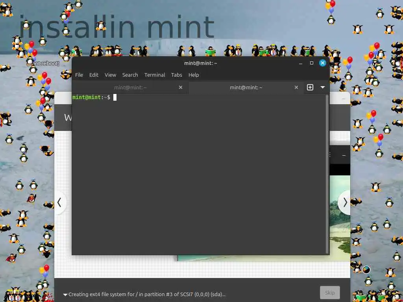Open the Help menu in terminal
The image size is (403, 302).
click(x=194, y=75)
